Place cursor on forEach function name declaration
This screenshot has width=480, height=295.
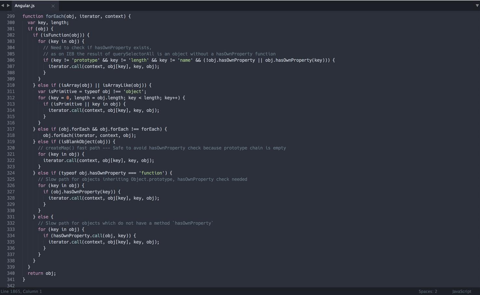coord(55,16)
